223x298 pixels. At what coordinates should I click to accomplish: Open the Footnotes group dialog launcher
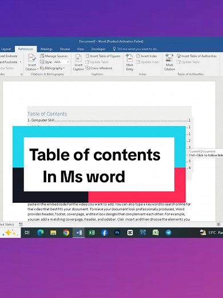pyautogui.click(x=21, y=74)
